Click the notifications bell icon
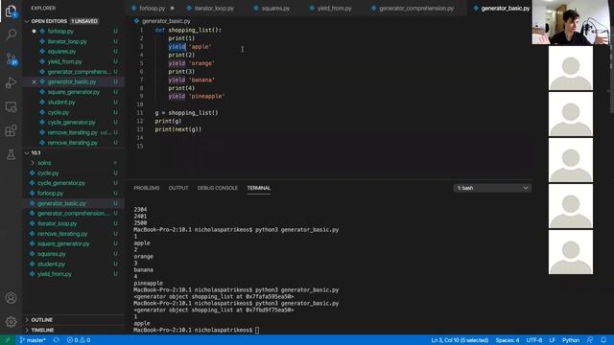The image size is (614, 345). [603, 340]
